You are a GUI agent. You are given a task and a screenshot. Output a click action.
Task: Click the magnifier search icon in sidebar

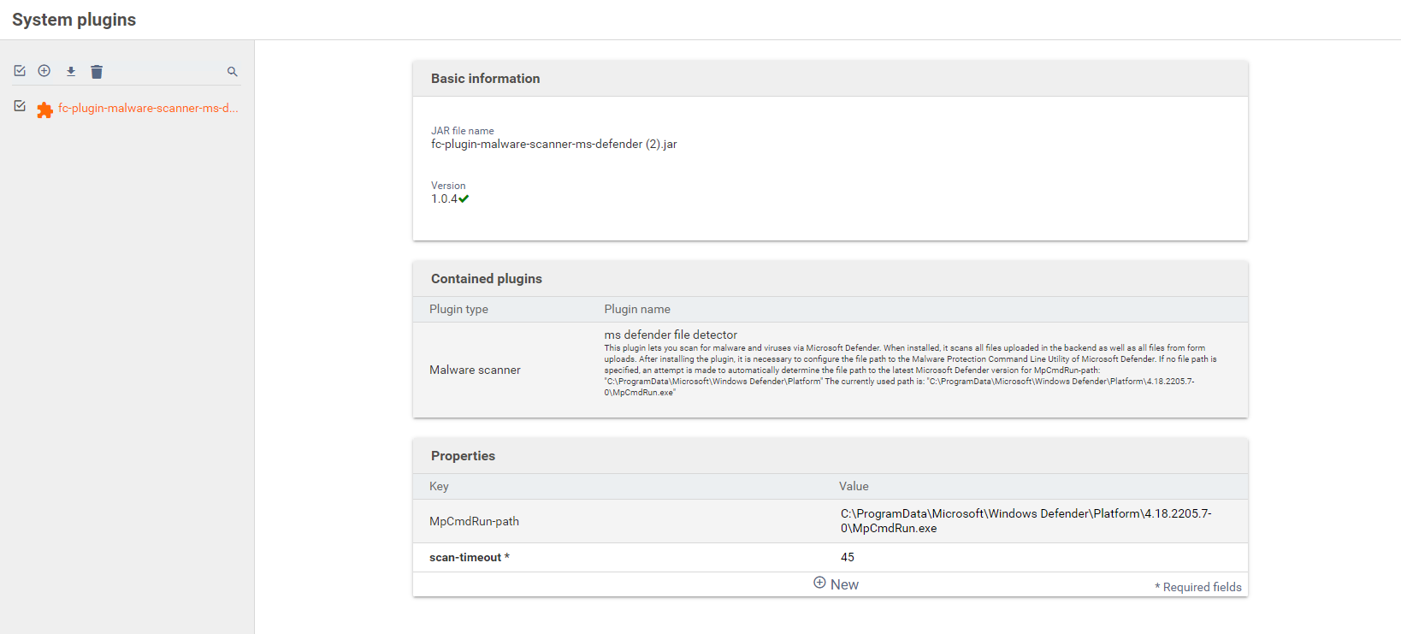[232, 72]
